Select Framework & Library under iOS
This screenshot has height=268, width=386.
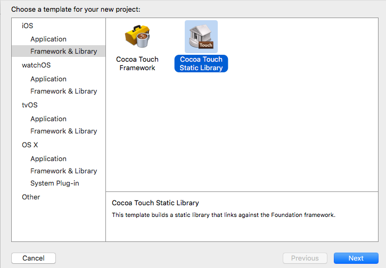click(63, 52)
